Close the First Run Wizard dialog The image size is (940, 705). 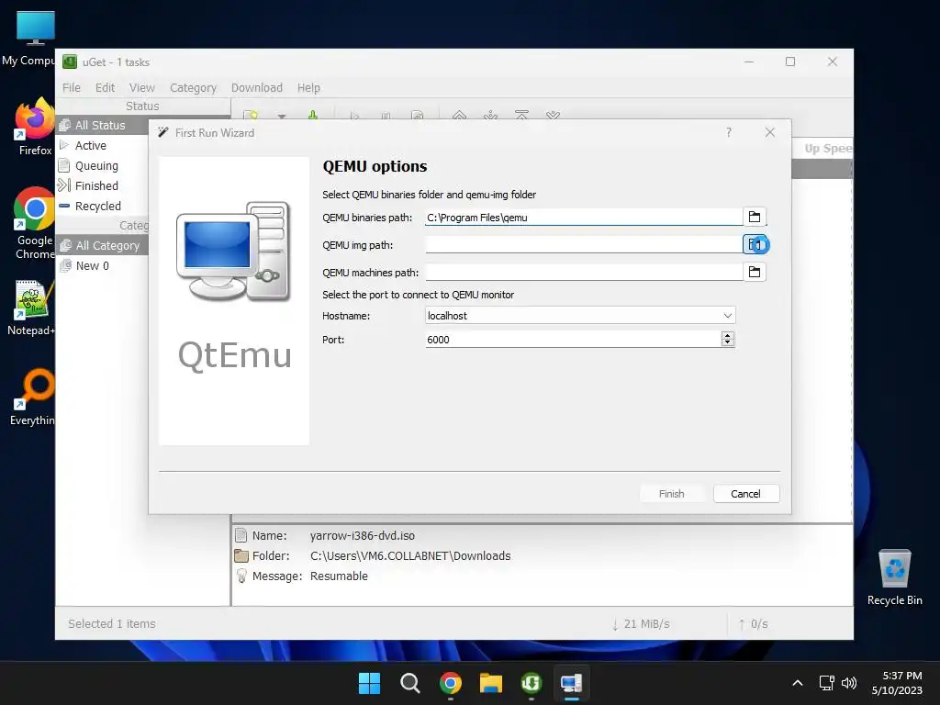click(770, 132)
